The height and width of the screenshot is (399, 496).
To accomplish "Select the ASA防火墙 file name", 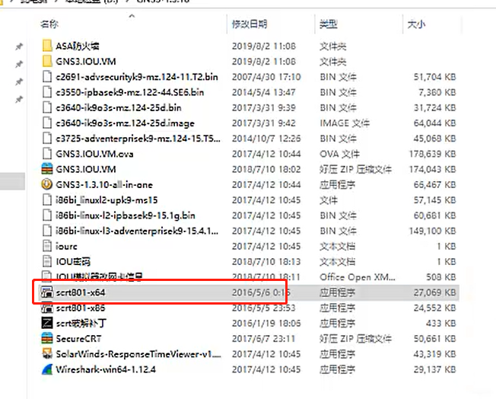I will [x=78, y=46].
